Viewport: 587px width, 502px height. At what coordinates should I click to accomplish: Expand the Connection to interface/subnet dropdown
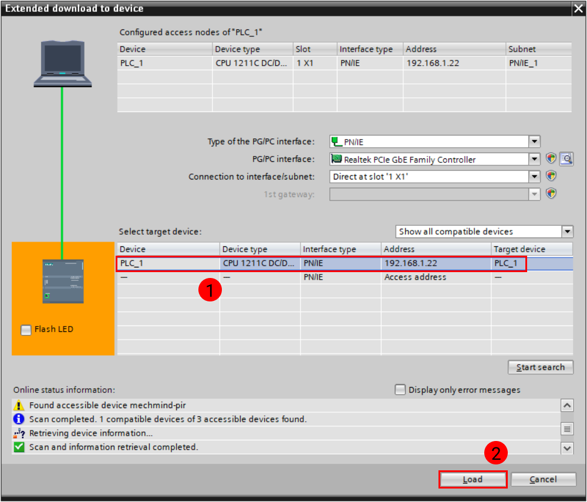click(534, 176)
